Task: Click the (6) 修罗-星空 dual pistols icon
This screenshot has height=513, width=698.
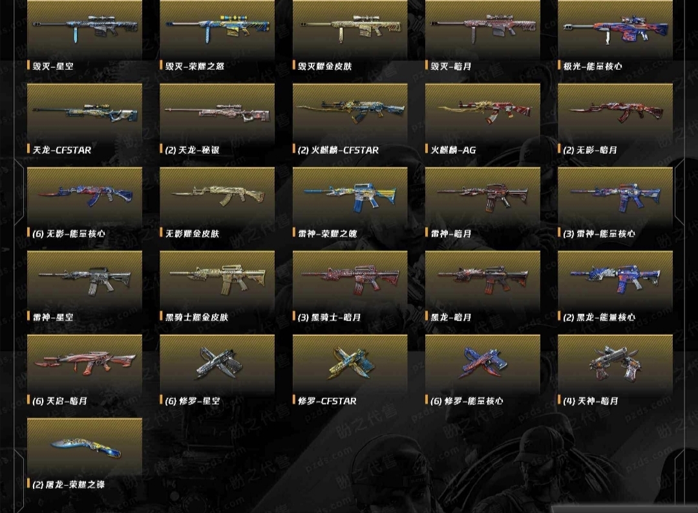Action: (x=217, y=364)
